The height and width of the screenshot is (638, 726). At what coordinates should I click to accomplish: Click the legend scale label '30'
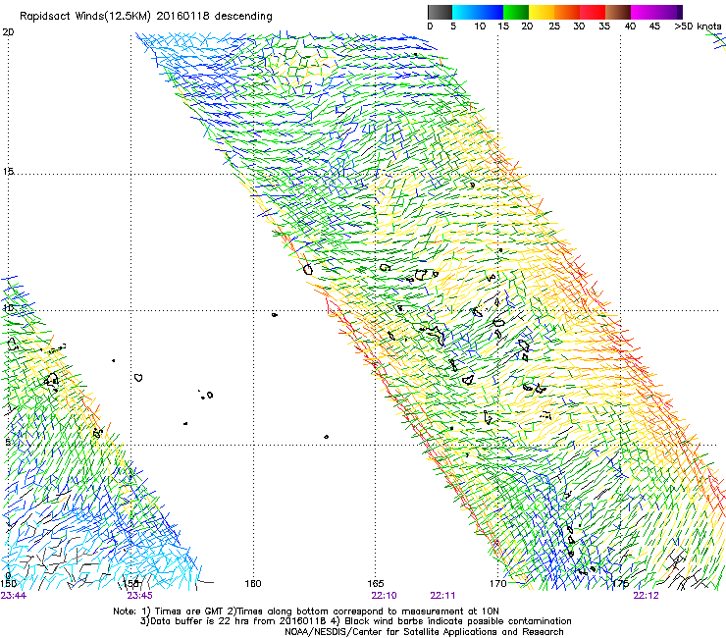(579, 27)
